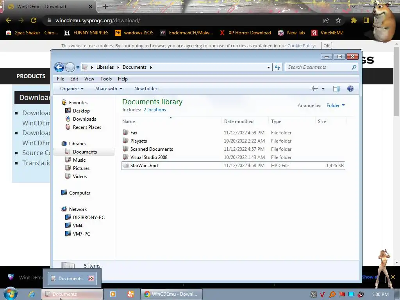Reload the WinCDEmu page in Chrome
Screen dimensions: 400x300
34,20
